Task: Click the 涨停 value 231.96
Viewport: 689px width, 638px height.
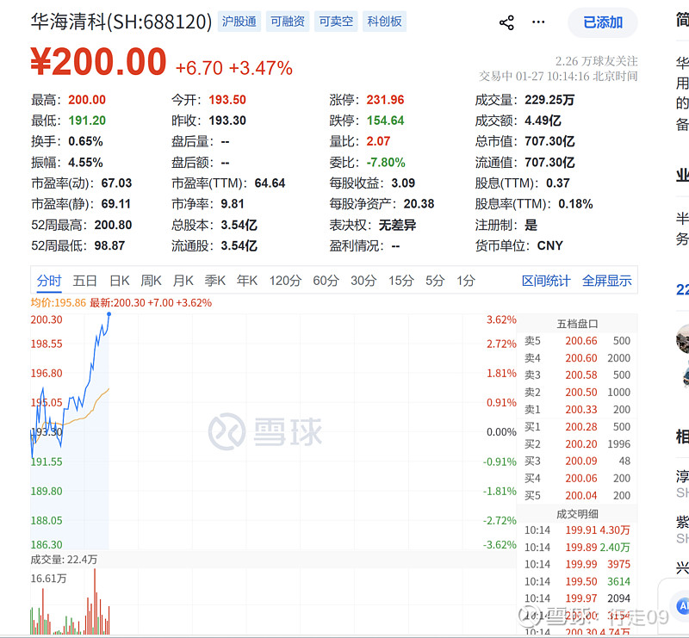Action: coord(385,100)
